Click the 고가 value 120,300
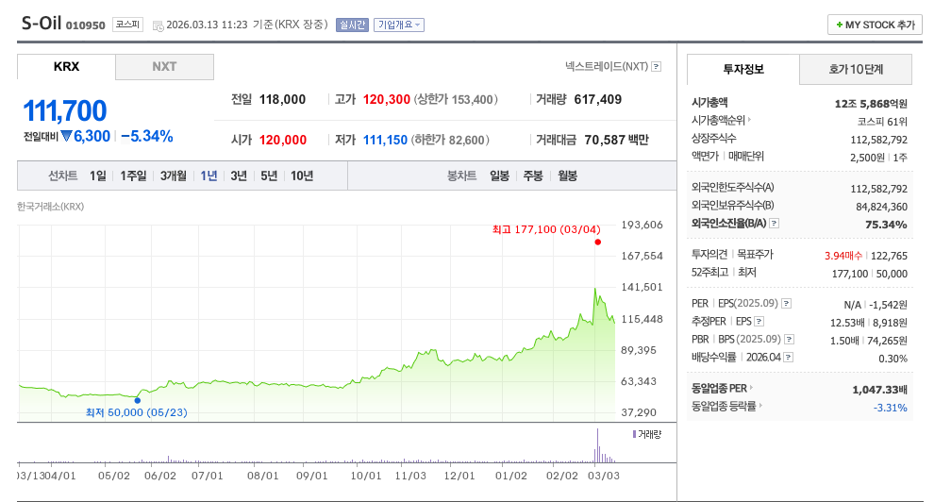The width and height of the screenshot is (951, 502). (x=387, y=99)
